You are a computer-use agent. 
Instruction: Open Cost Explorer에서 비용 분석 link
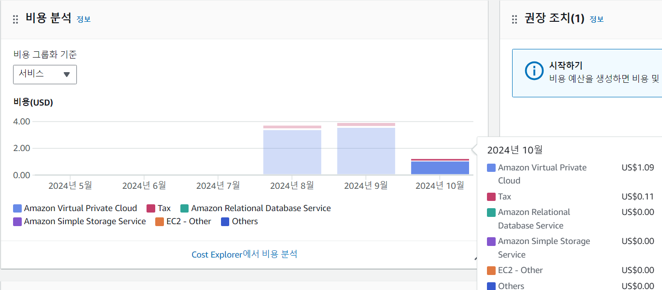pyautogui.click(x=244, y=254)
